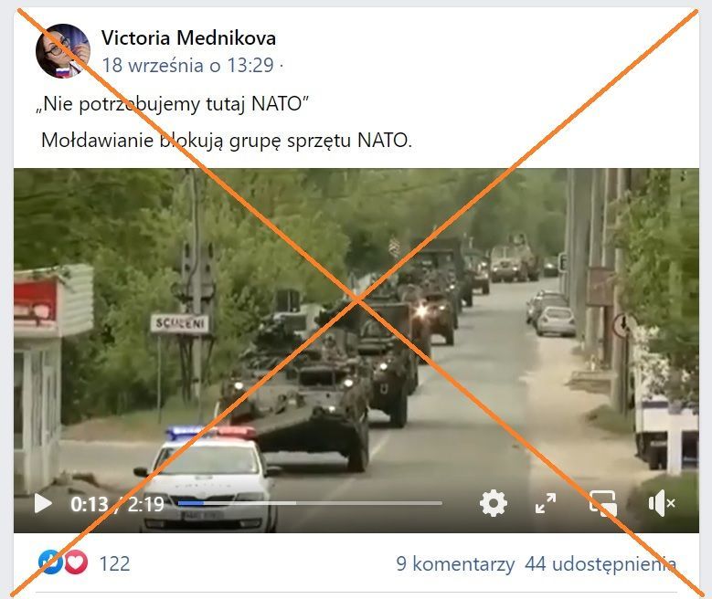Click the played blue portion of timeline
Viewport: 712px width, 599px height.
[x=191, y=503]
